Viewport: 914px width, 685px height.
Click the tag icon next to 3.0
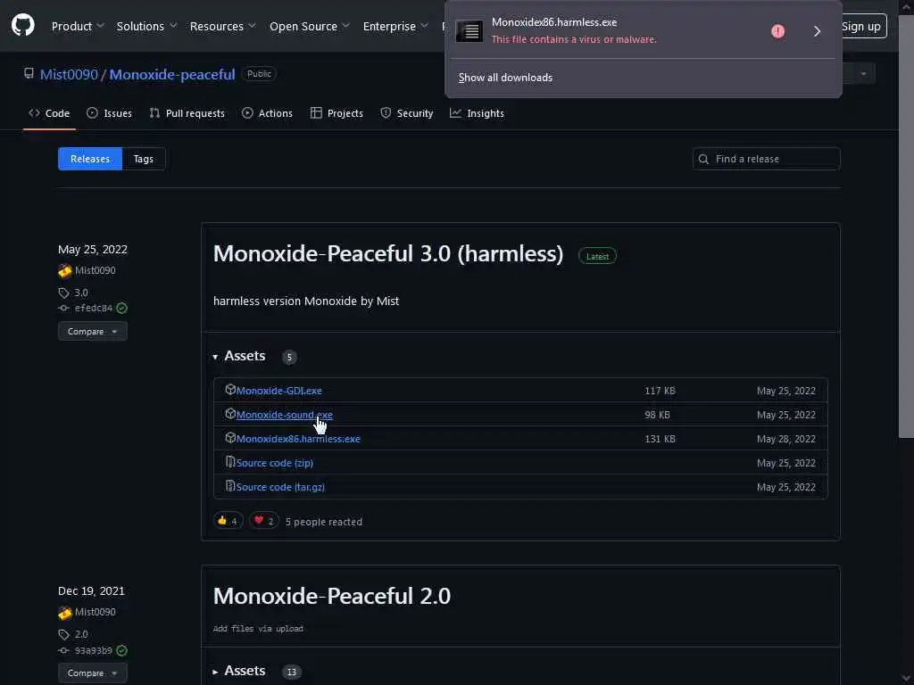coord(63,293)
